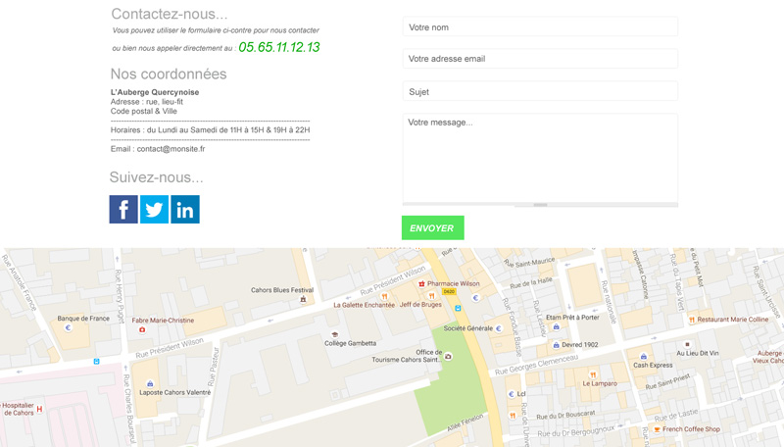784x447 pixels.
Task: Click the Laposte Cahors Valentré marker
Action: click(x=150, y=383)
